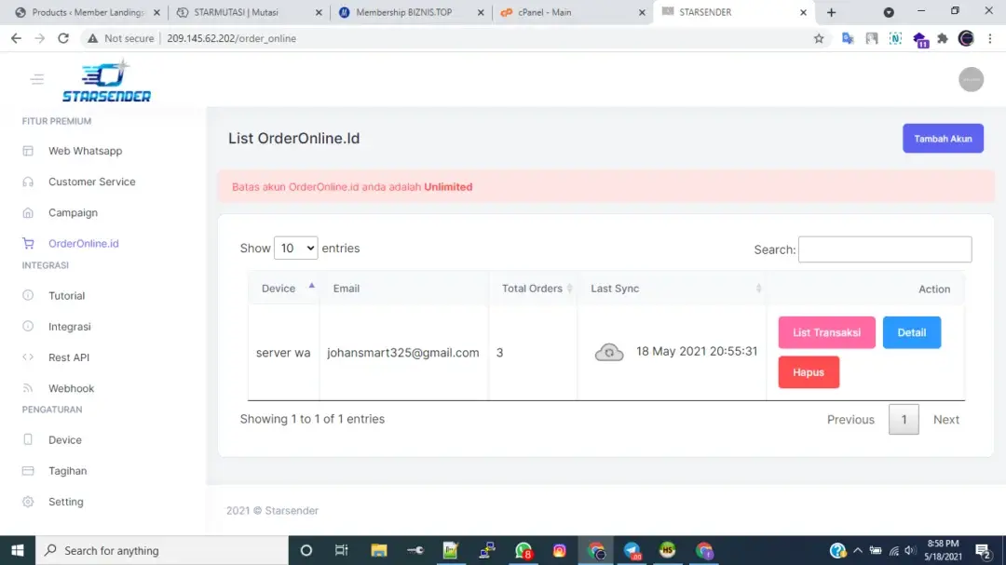This screenshot has height=565, width=1006.
Task: Click the volume speaker tray icon
Action: [910, 550]
